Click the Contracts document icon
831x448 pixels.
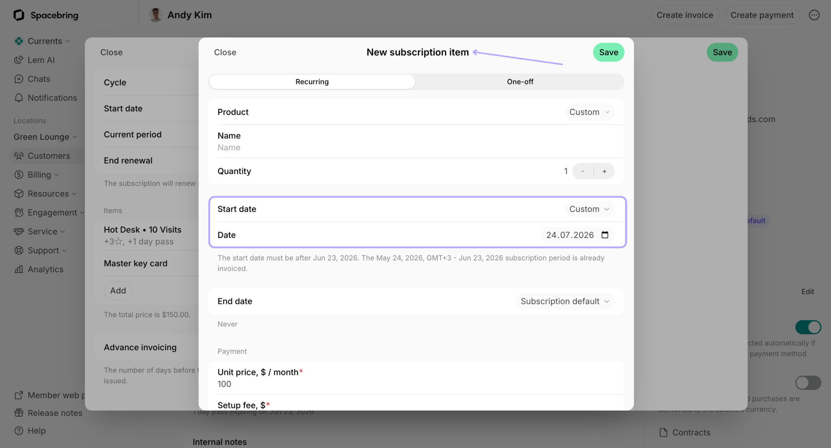[x=663, y=432]
